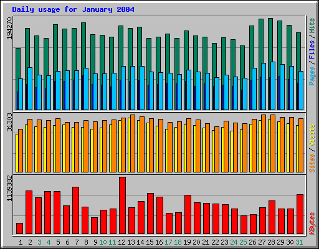319x249 pixels.
Task: Click green day 10 label
Action: 103,242
